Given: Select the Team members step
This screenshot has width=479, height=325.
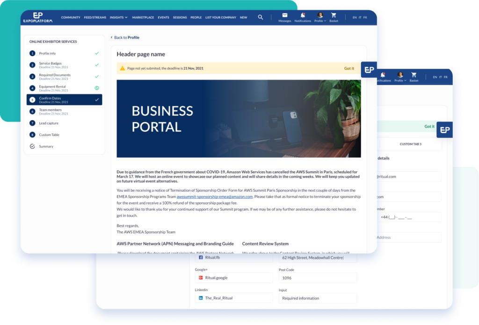Looking at the screenshot, I should point(64,111).
